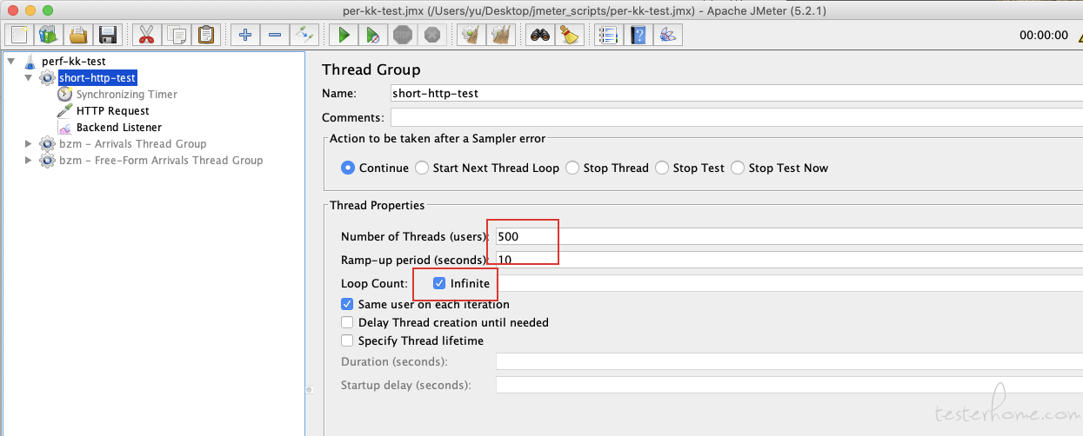The height and width of the screenshot is (436, 1083).
Task: Click the Reset Search brush icon
Action: point(570,35)
